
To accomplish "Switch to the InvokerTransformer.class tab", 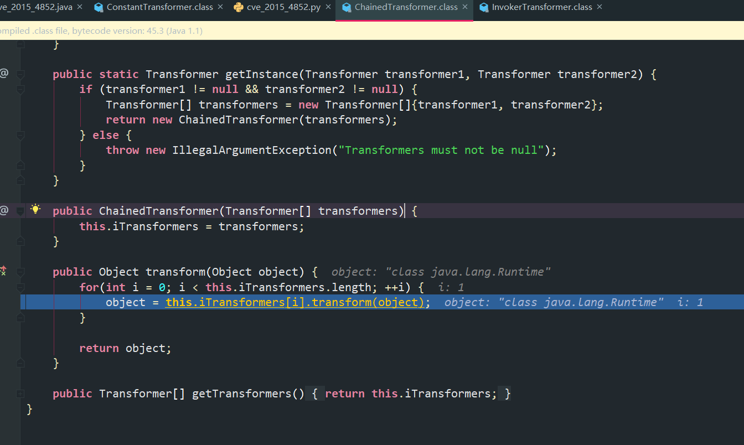I will tap(542, 7).
